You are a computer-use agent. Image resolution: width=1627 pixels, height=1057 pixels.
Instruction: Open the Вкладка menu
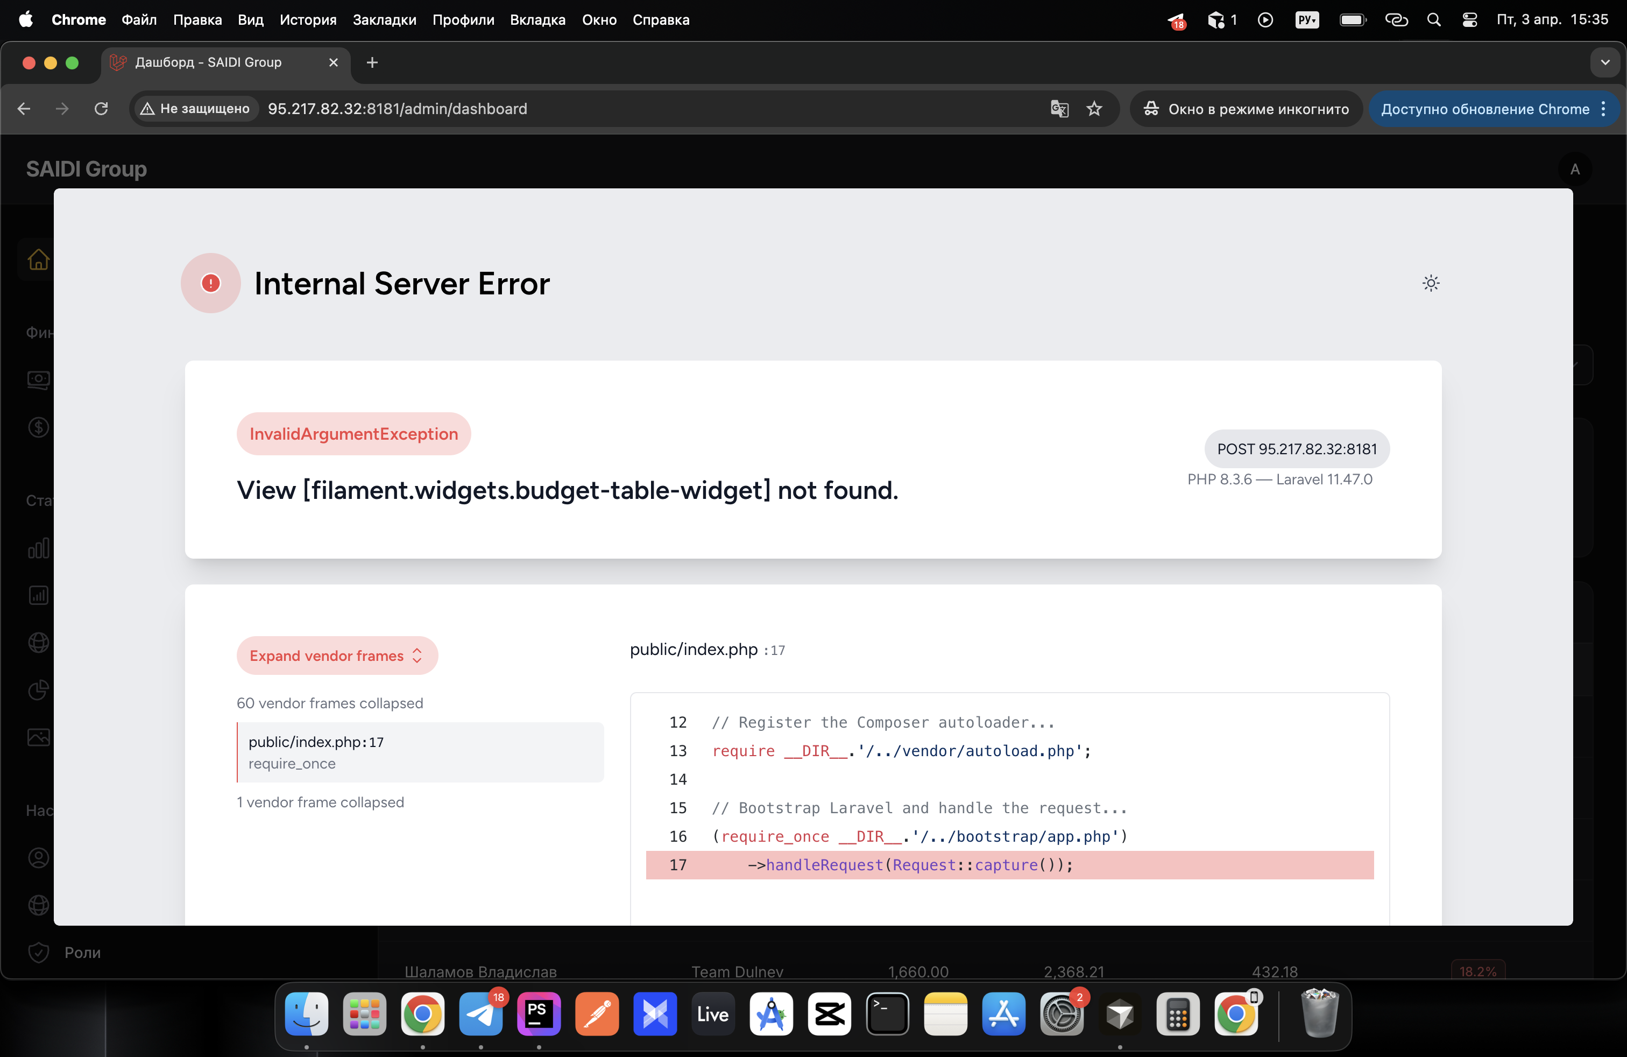coord(538,20)
